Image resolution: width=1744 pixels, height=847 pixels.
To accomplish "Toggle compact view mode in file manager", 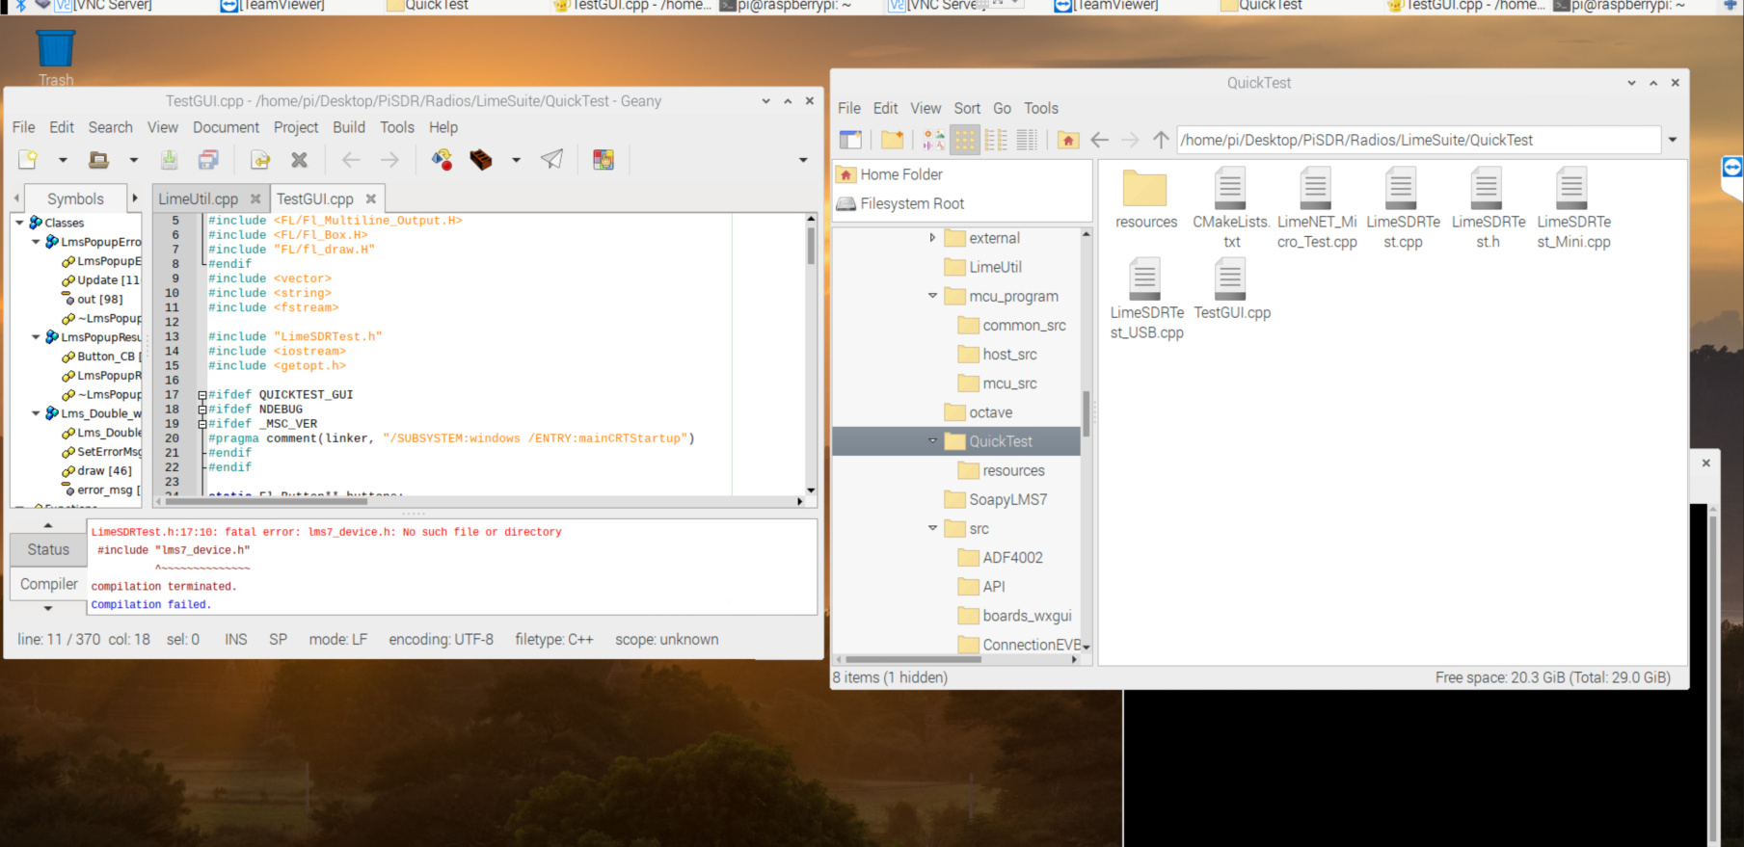I will 996,140.
